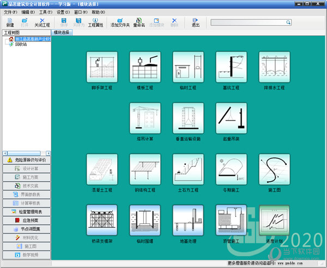
Task: Open the 混凝土工程 concrete module
Action: [102, 169]
